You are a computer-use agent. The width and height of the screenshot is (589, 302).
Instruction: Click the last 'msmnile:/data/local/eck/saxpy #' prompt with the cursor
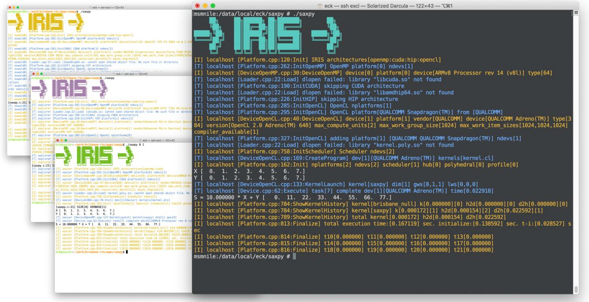(244, 256)
